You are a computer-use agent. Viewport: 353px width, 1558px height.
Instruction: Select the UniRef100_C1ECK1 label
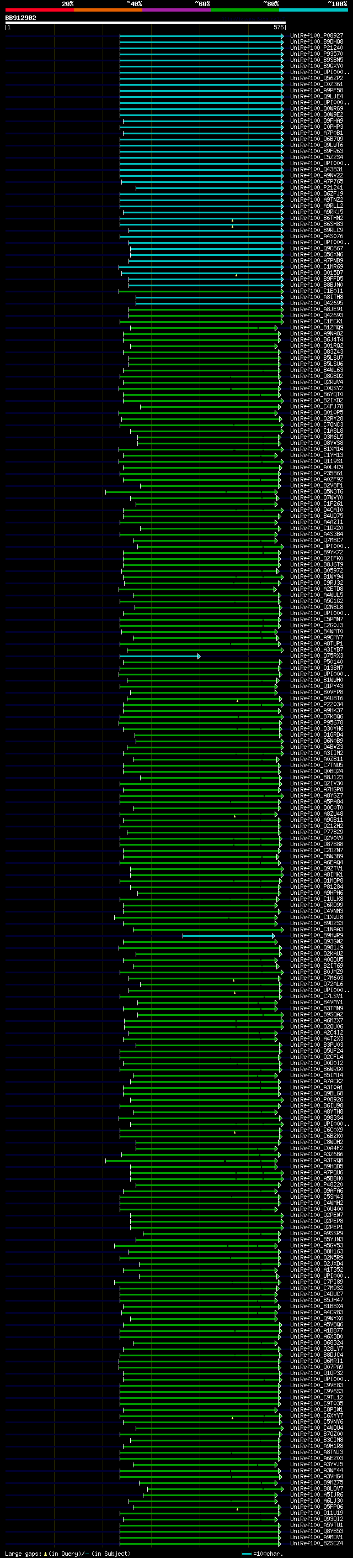click(316, 321)
